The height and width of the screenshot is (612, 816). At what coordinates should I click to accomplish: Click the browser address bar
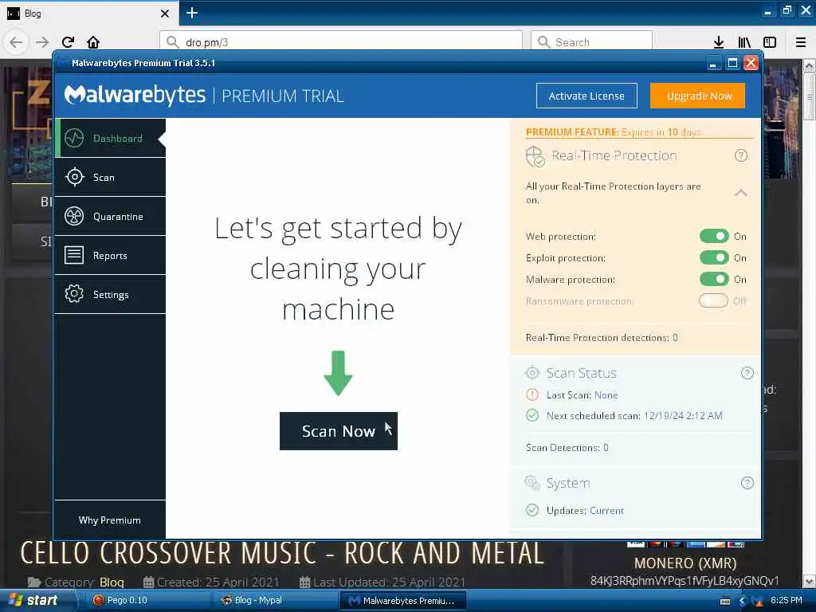click(341, 42)
